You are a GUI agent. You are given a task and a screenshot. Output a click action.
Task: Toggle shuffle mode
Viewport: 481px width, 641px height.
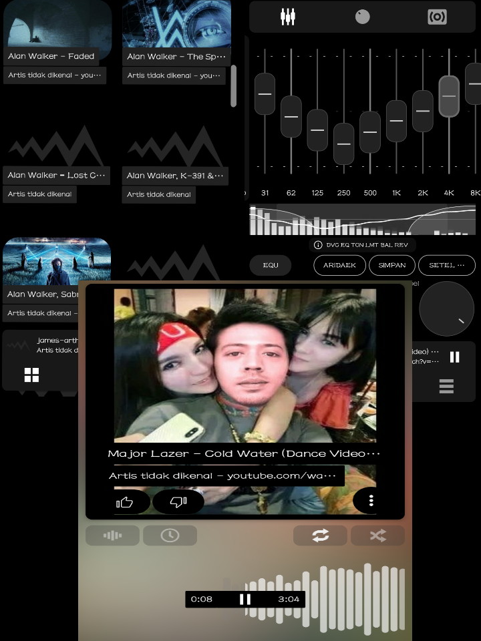[377, 536]
